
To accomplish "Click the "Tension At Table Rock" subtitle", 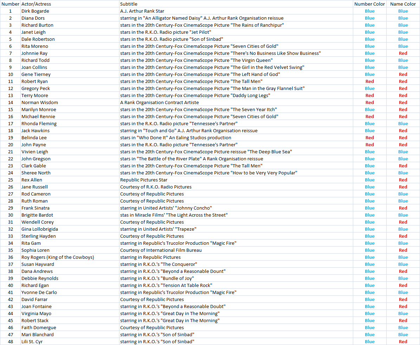I will 236,286.
